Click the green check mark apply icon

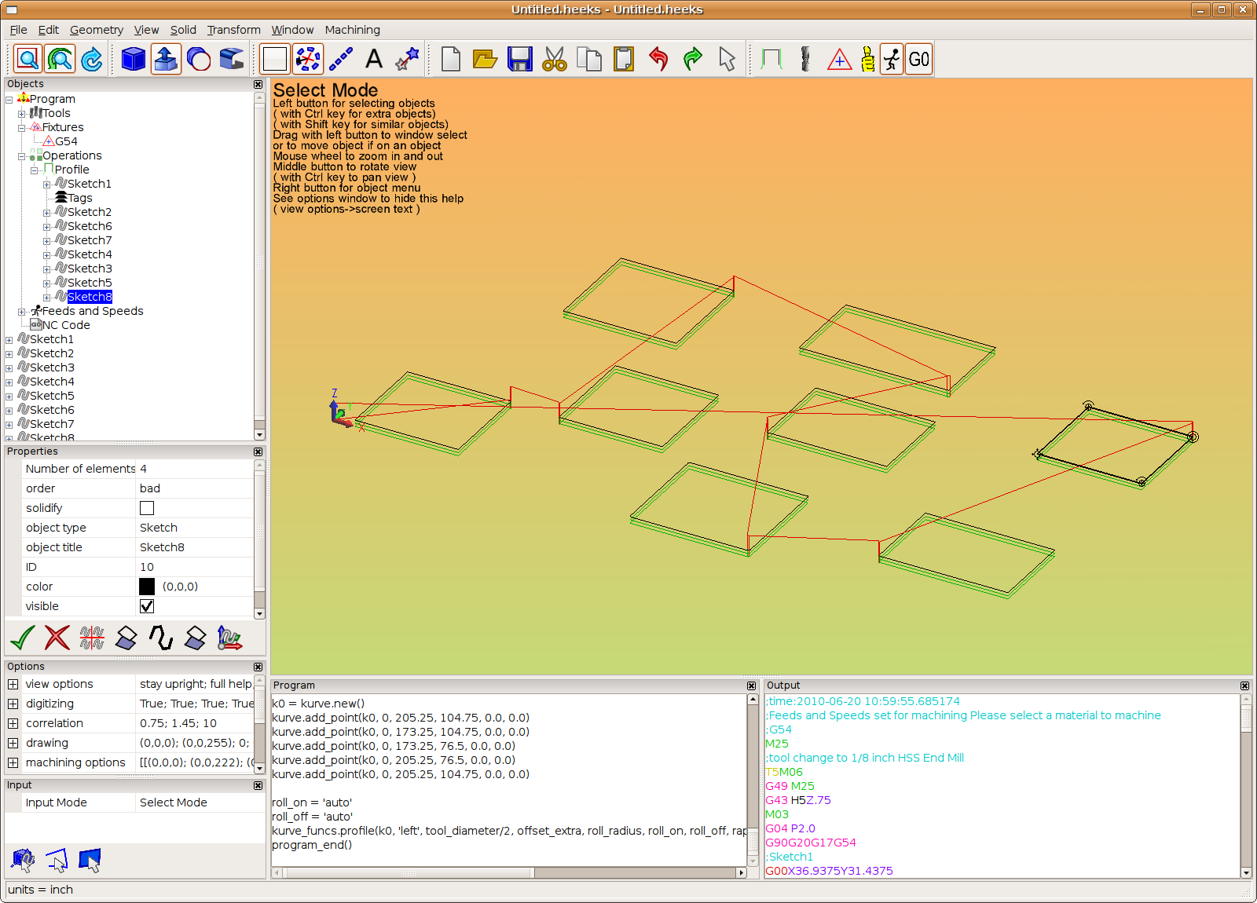point(22,638)
